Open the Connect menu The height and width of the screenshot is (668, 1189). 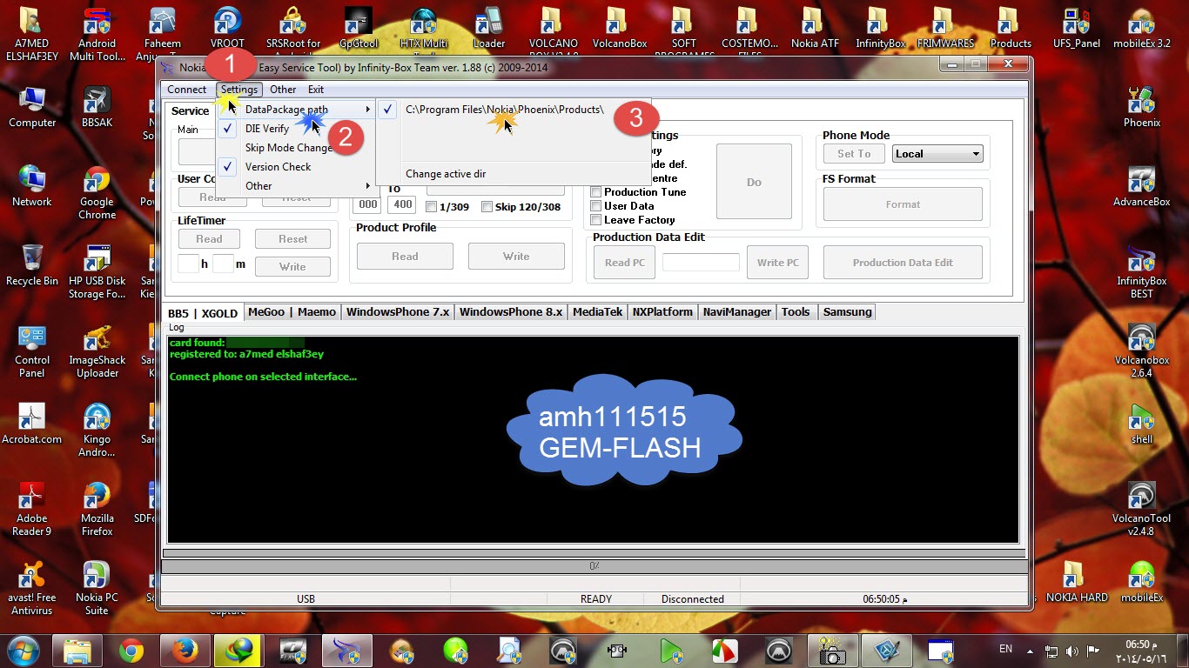(x=186, y=90)
